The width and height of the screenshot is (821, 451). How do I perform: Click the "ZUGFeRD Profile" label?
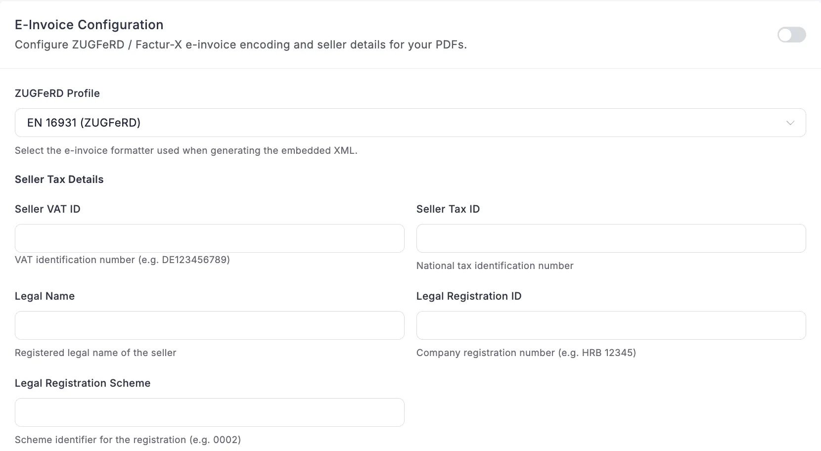click(x=57, y=93)
